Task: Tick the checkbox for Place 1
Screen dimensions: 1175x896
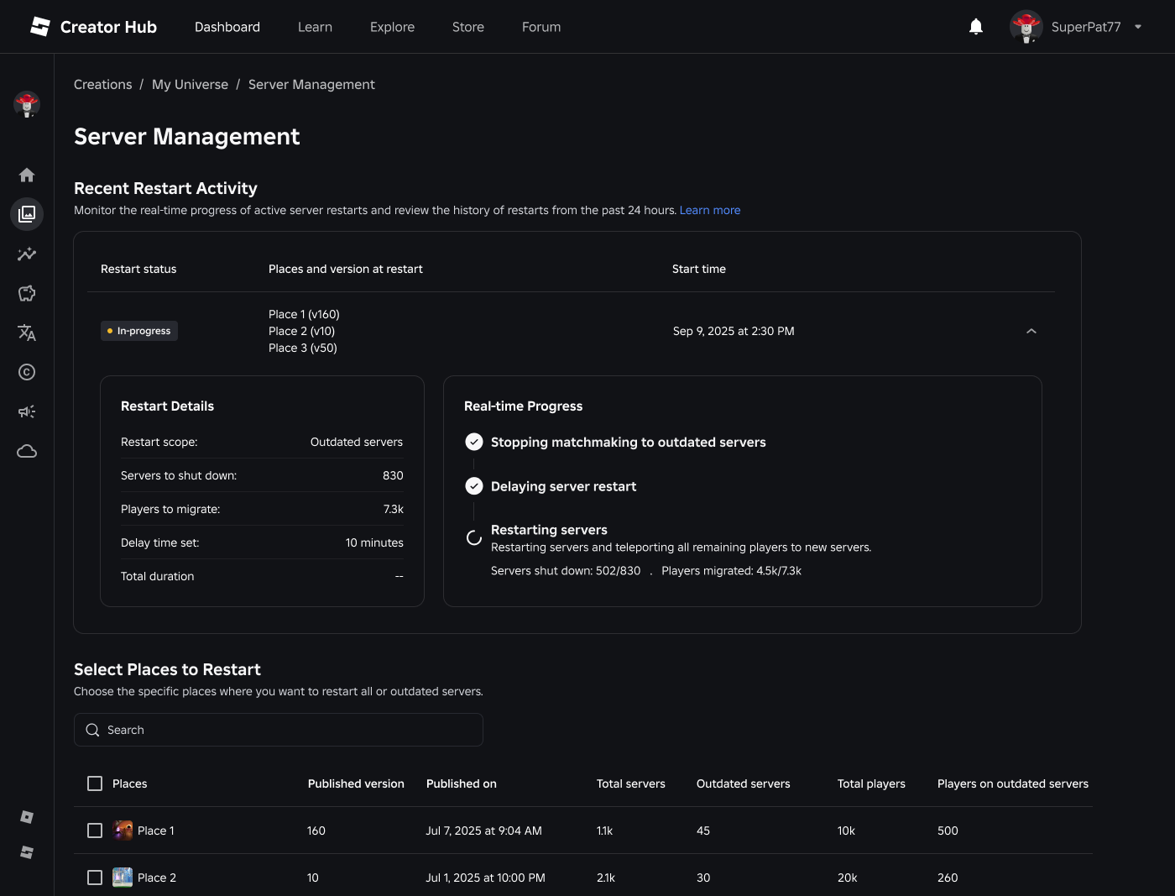Action: pos(95,831)
